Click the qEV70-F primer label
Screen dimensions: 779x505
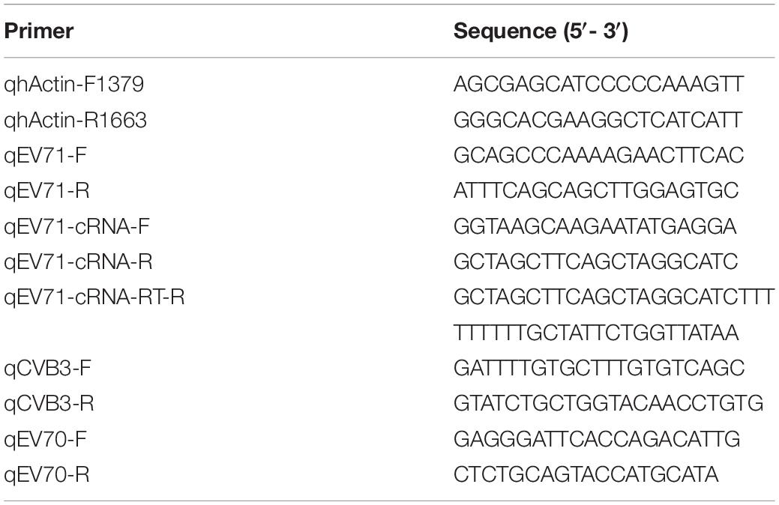[45, 440]
